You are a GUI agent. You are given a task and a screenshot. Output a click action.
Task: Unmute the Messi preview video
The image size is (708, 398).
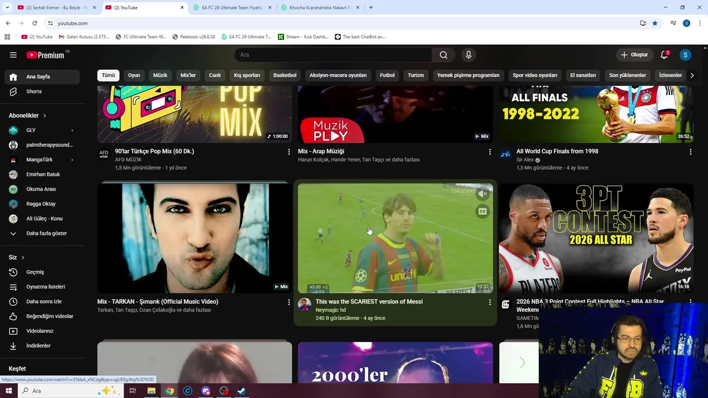click(482, 194)
